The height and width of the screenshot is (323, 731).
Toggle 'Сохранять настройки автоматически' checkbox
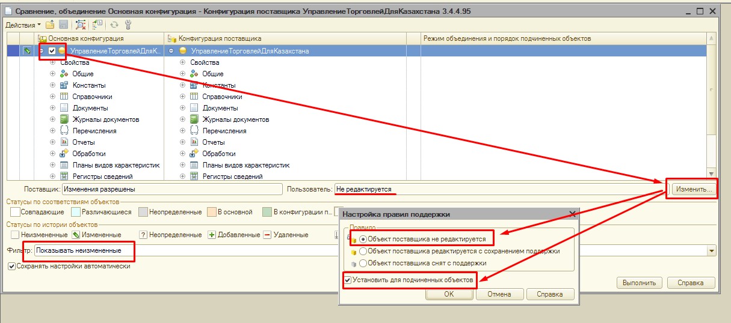pos(11,266)
